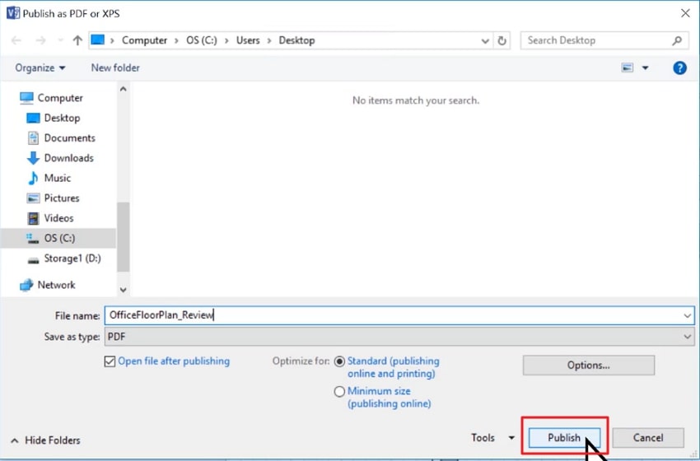The height and width of the screenshot is (461, 700).
Task: Select the Storage1 (D:) drive
Action: [x=64, y=258]
